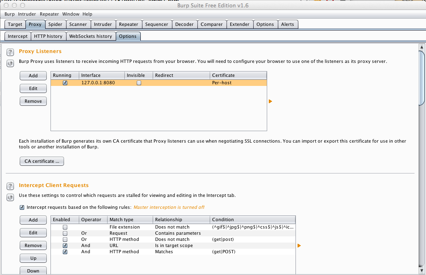
Task: Open help for Proxy Listeners section
Action: coord(11,52)
